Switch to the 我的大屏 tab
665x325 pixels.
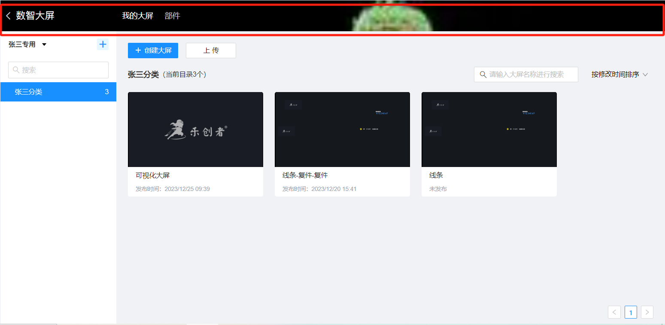pos(137,15)
